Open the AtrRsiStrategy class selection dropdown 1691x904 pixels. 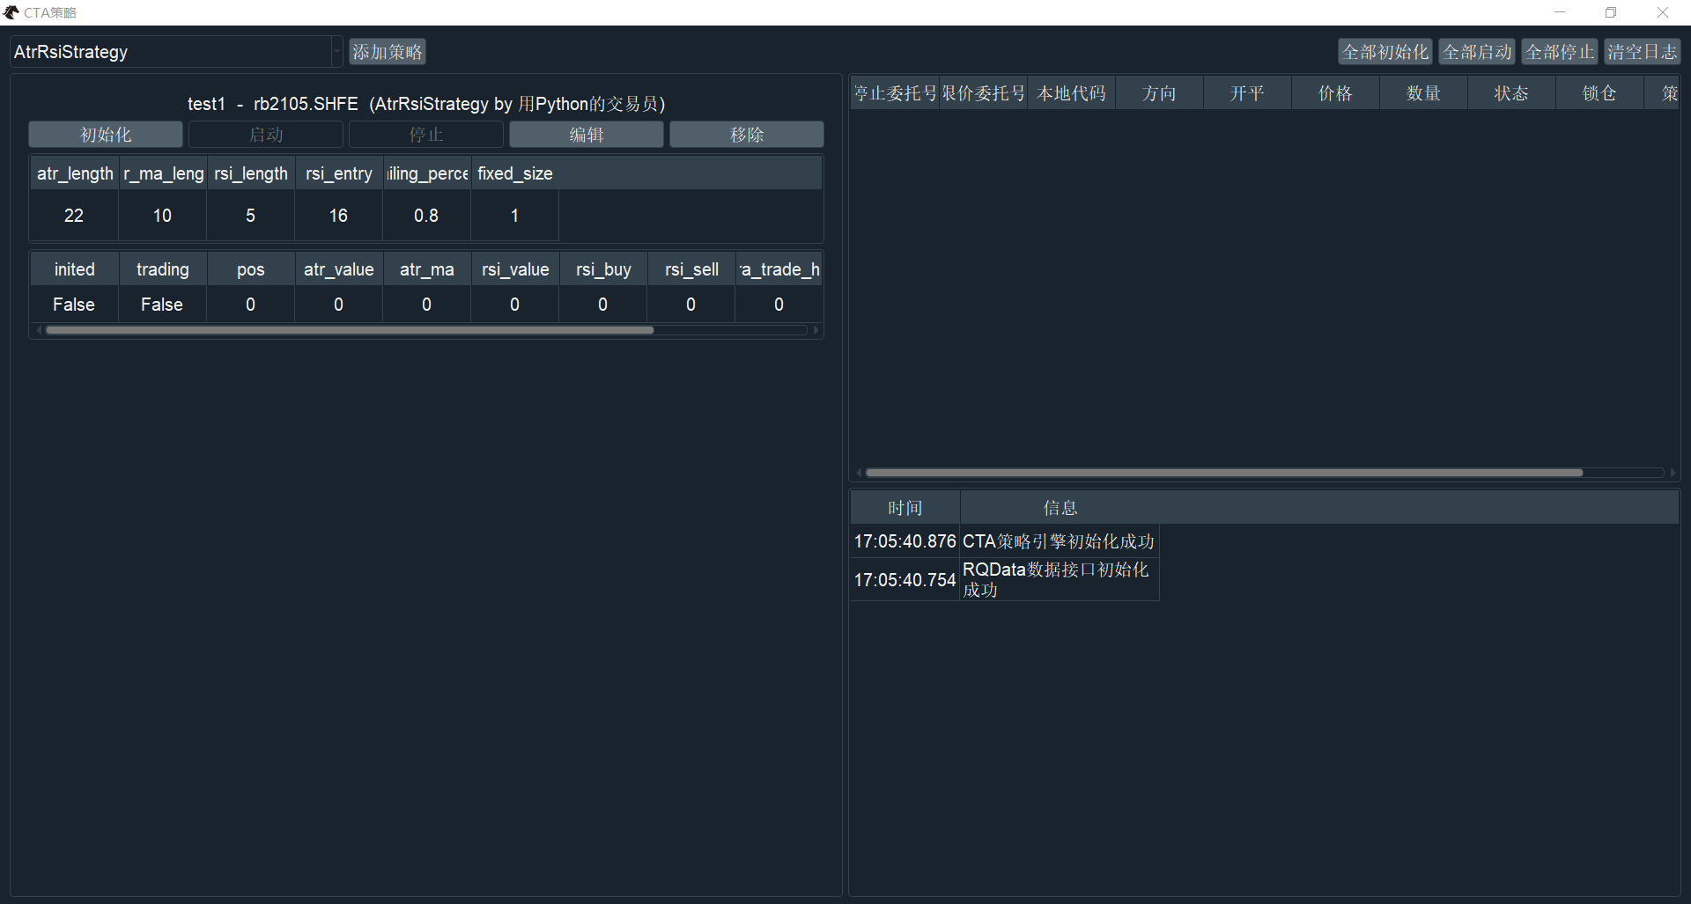(x=336, y=51)
